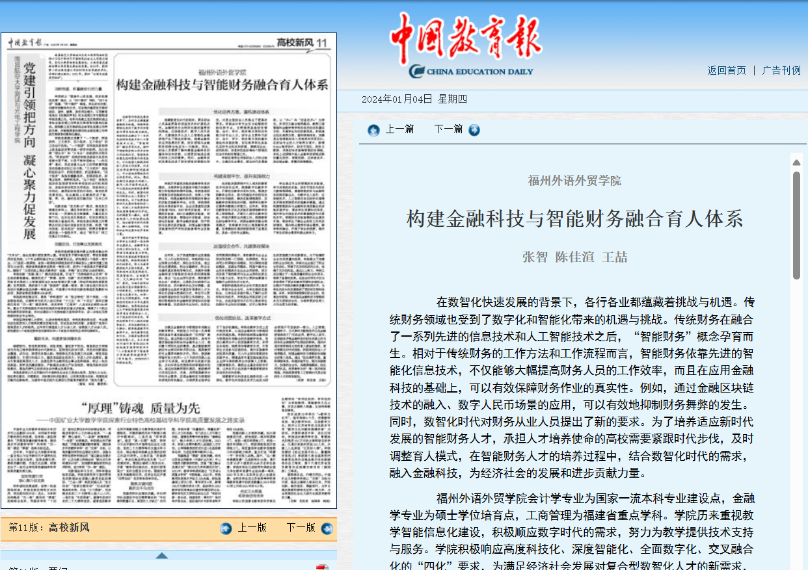Click the previous page (上一版) arrow icon
The height and width of the screenshot is (570, 808).
pos(226,528)
